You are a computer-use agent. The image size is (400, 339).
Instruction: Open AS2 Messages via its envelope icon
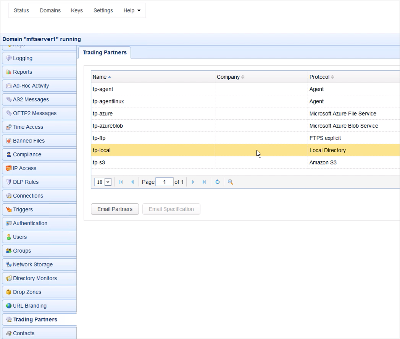(x=8, y=99)
